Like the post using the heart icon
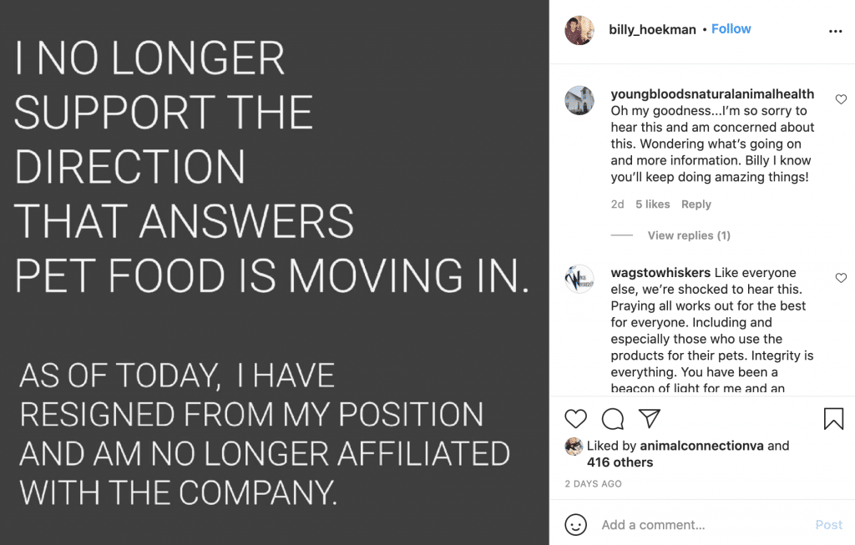 coord(575,418)
